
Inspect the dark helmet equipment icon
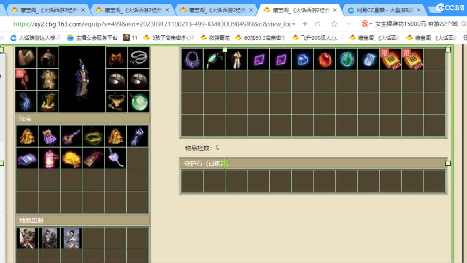[48, 57]
